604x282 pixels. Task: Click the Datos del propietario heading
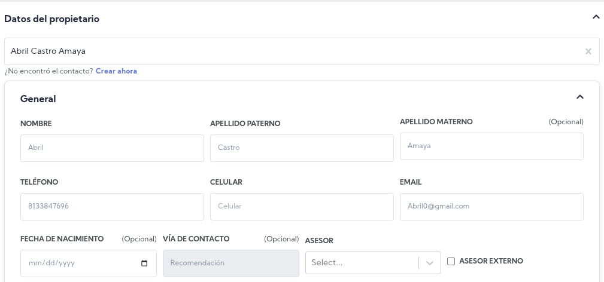coord(52,19)
